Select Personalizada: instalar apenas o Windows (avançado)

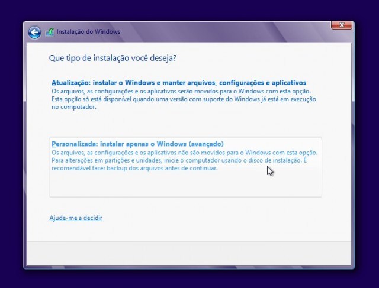185,167
